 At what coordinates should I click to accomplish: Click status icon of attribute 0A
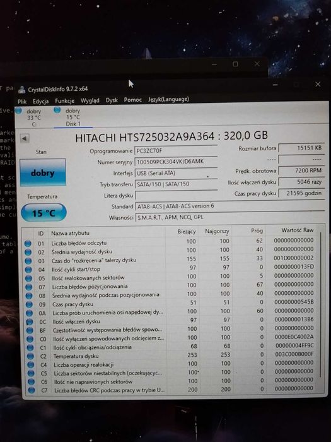coord(29,313)
